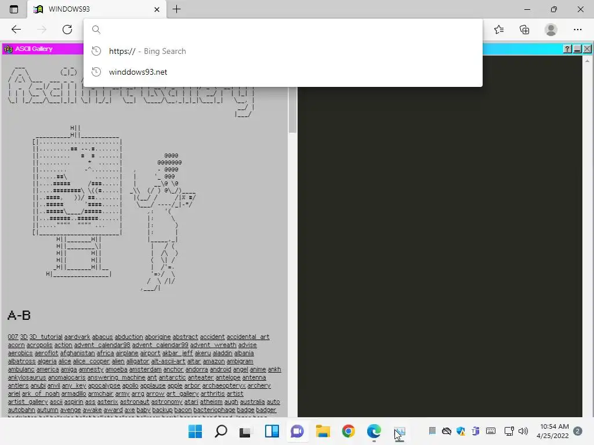
Task: Click the scroll-up arrow of the right scrollbar
Action: coord(587,60)
